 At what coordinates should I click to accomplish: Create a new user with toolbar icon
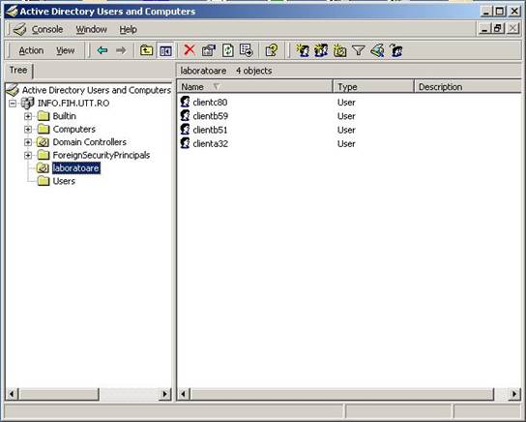(303, 50)
